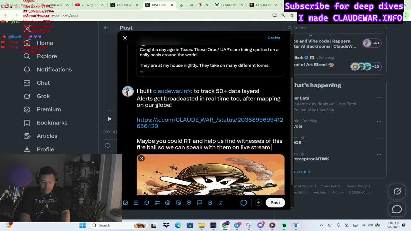Add a poll to the post
Viewport: 411px width, 231px height.
(157, 203)
